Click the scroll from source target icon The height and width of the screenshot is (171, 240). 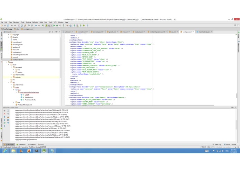(50, 32)
